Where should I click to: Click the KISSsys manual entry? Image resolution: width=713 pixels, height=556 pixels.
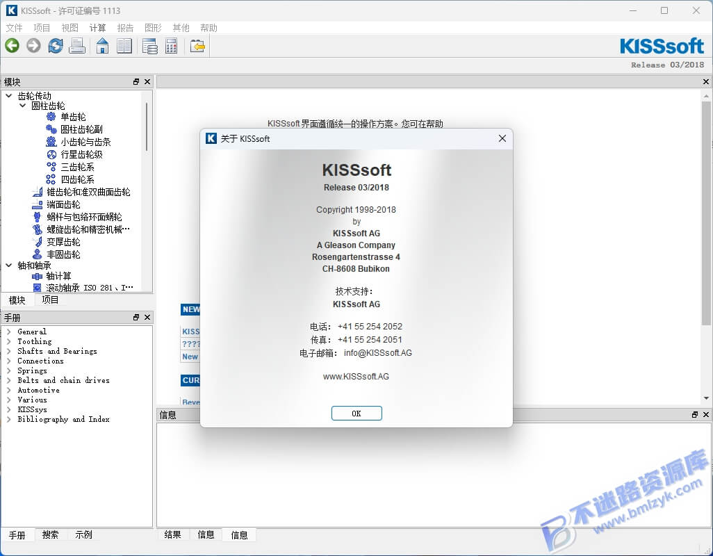pyautogui.click(x=32, y=409)
